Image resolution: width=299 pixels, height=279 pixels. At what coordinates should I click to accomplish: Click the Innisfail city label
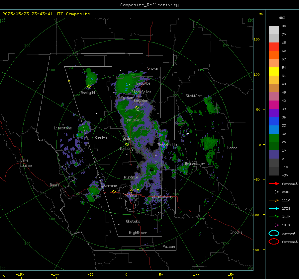(134, 120)
